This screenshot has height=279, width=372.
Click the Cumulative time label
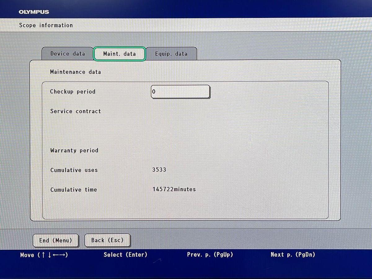tap(73, 189)
